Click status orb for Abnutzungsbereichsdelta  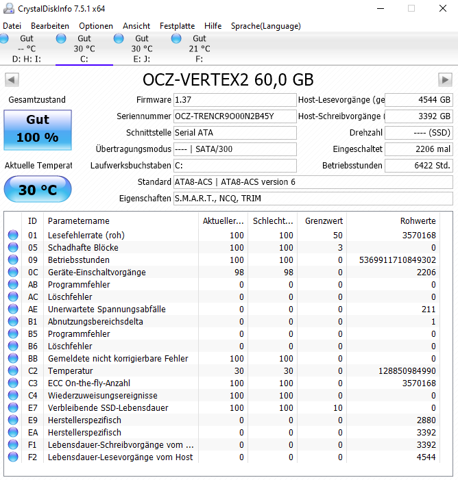tap(13, 321)
